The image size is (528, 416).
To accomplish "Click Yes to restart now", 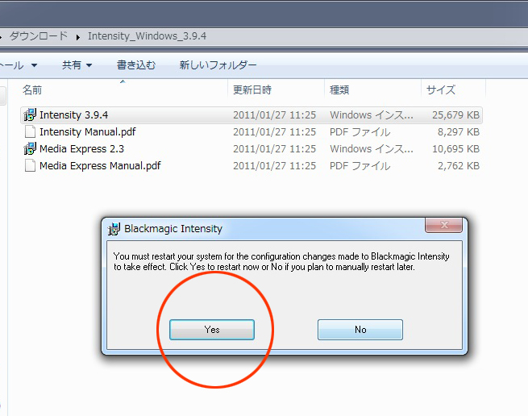I will pyautogui.click(x=212, y=330).
